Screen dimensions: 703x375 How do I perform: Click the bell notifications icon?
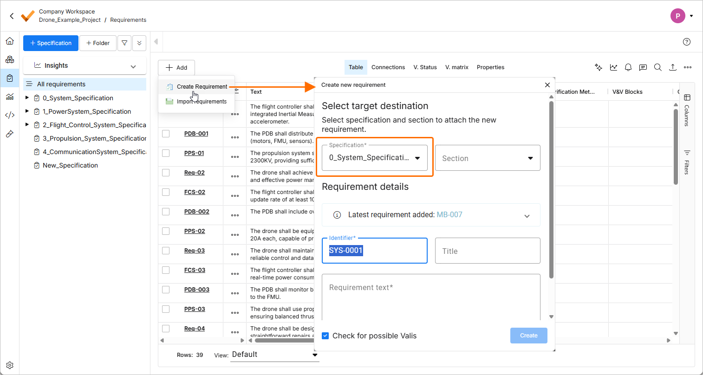pos(628,67)
